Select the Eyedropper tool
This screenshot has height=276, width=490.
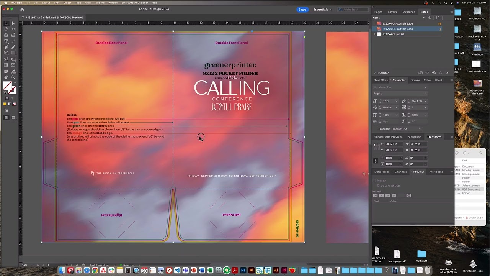[13, 71]
